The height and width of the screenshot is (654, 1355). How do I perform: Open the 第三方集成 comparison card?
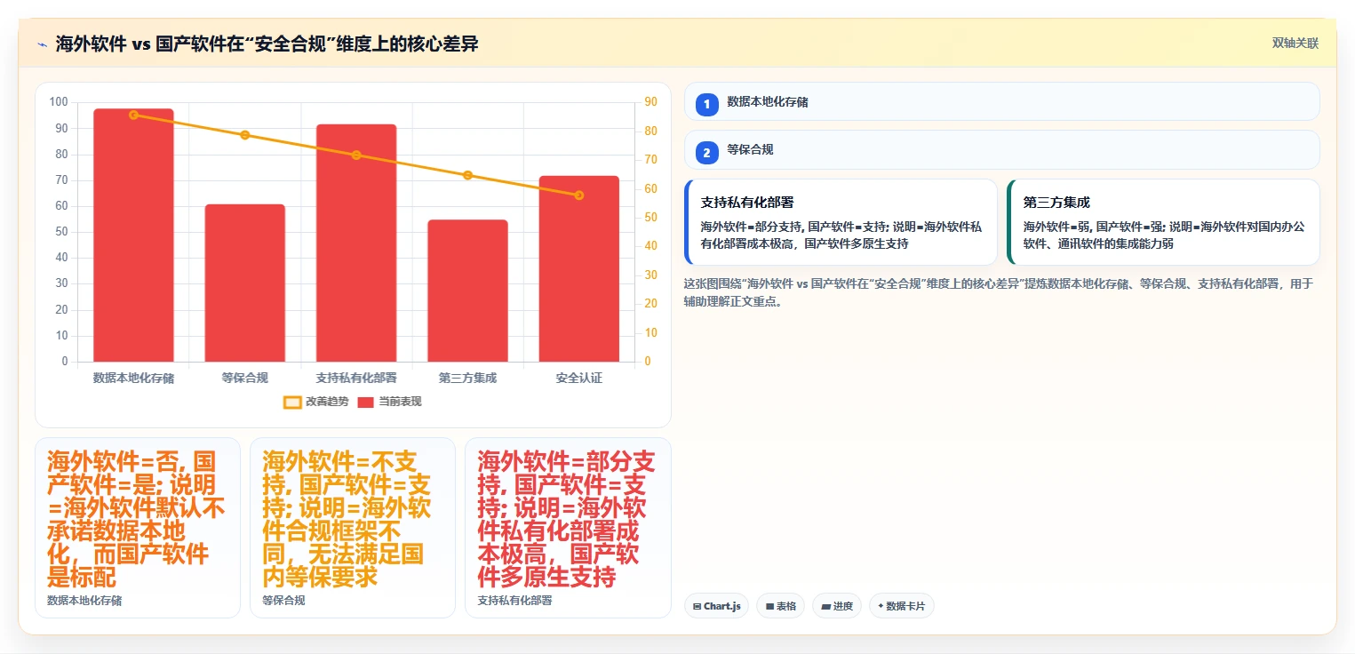[x=1163, y=222]
